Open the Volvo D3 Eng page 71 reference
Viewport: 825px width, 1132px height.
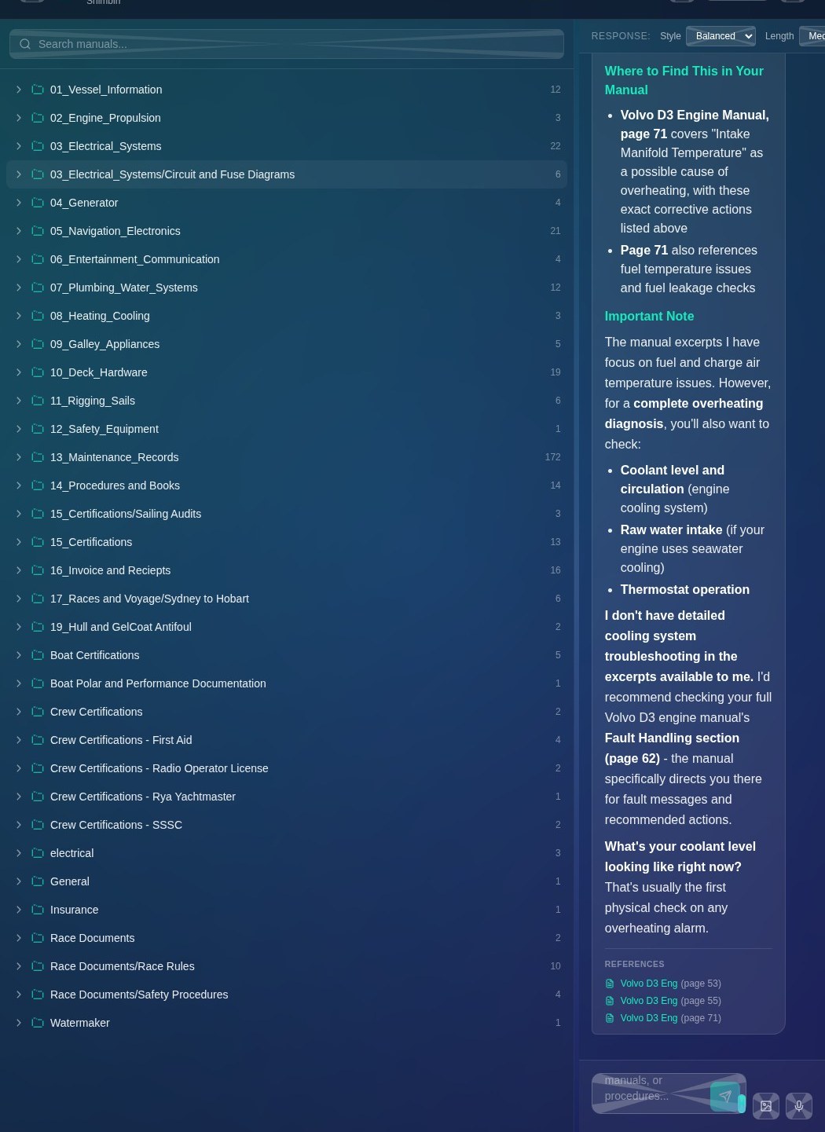670,1018
